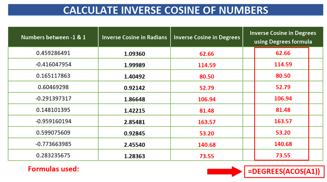Select the formula text =DEGREES(ACOS(A1))
This screenshot has height=182, width=327.
tap(284, 171)
